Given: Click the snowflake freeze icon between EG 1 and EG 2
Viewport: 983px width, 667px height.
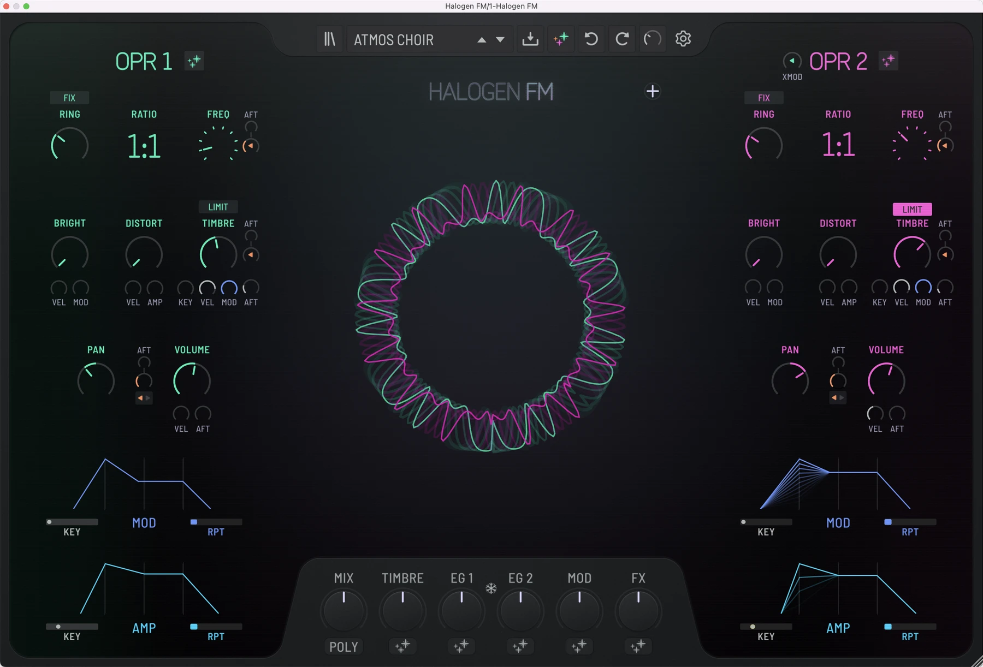Looking at the screenshot, I should click(491, 588).
